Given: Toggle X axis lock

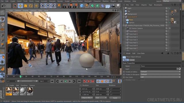Looking at the screenshot, I should click(x=43, y=6).
